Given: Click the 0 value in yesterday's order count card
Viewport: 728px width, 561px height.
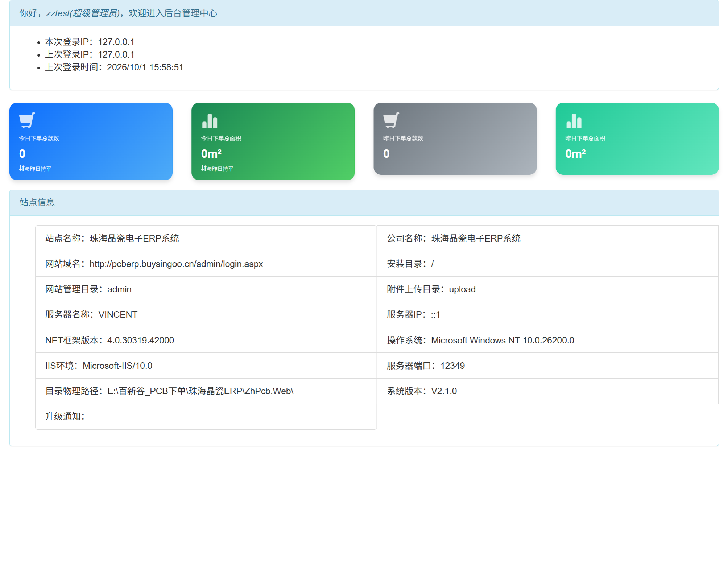Looking at the screenshot, I should click(x=386, y=154).
